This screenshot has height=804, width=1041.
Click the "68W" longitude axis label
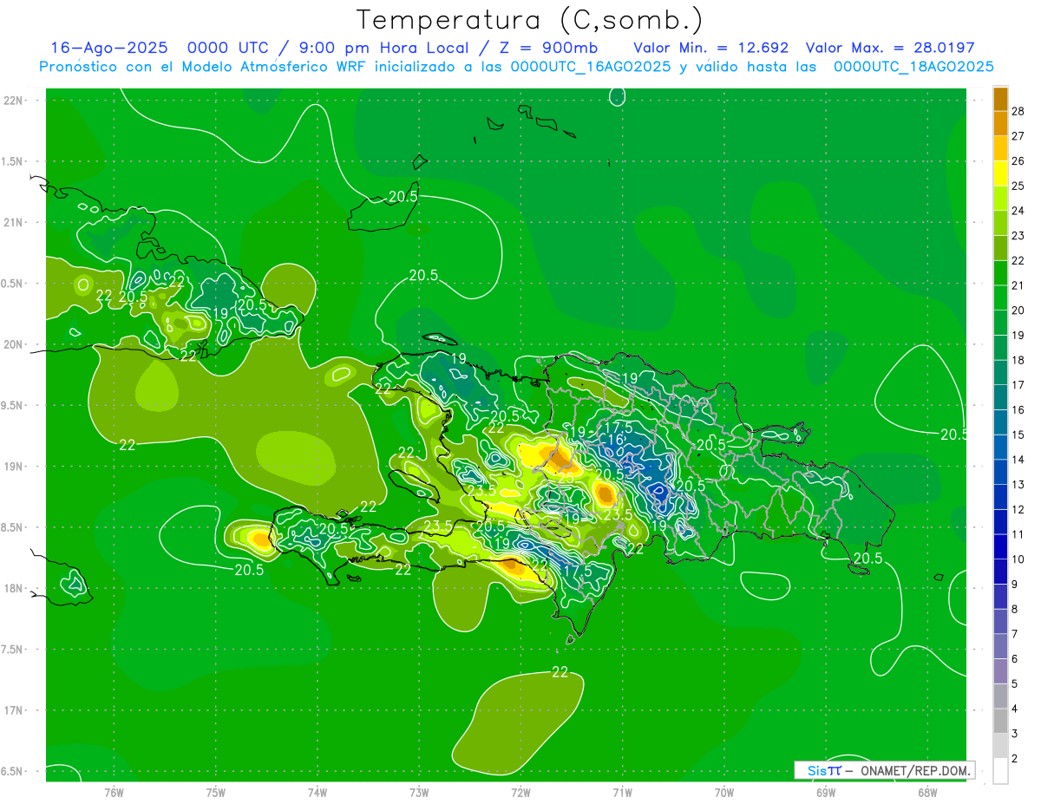point(927,793)
